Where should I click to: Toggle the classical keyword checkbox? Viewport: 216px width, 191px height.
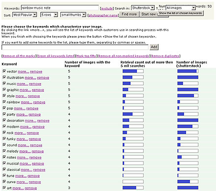point(4,169)
